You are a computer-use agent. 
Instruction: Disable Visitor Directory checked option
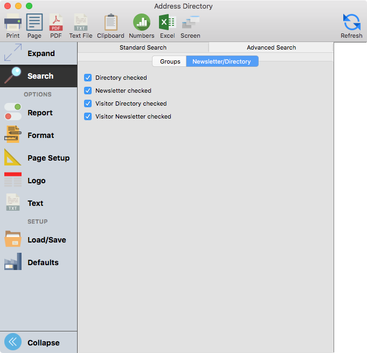(x=88, y=103)
